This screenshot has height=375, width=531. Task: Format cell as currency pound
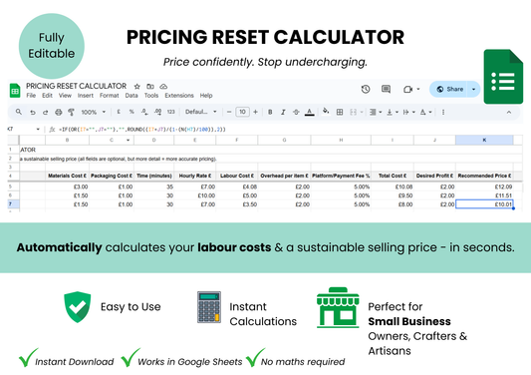[119, 112]
